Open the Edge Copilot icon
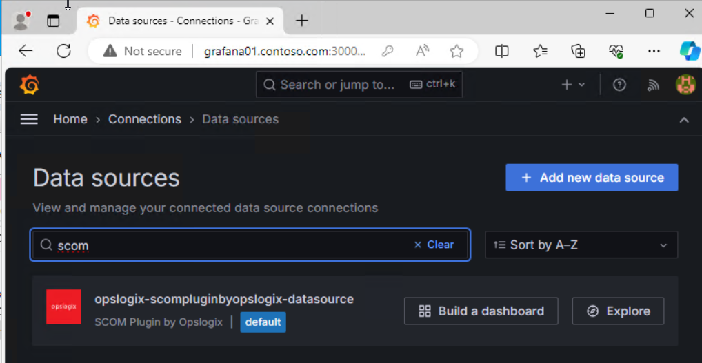702x363 pixels. [x=689, y=51]
